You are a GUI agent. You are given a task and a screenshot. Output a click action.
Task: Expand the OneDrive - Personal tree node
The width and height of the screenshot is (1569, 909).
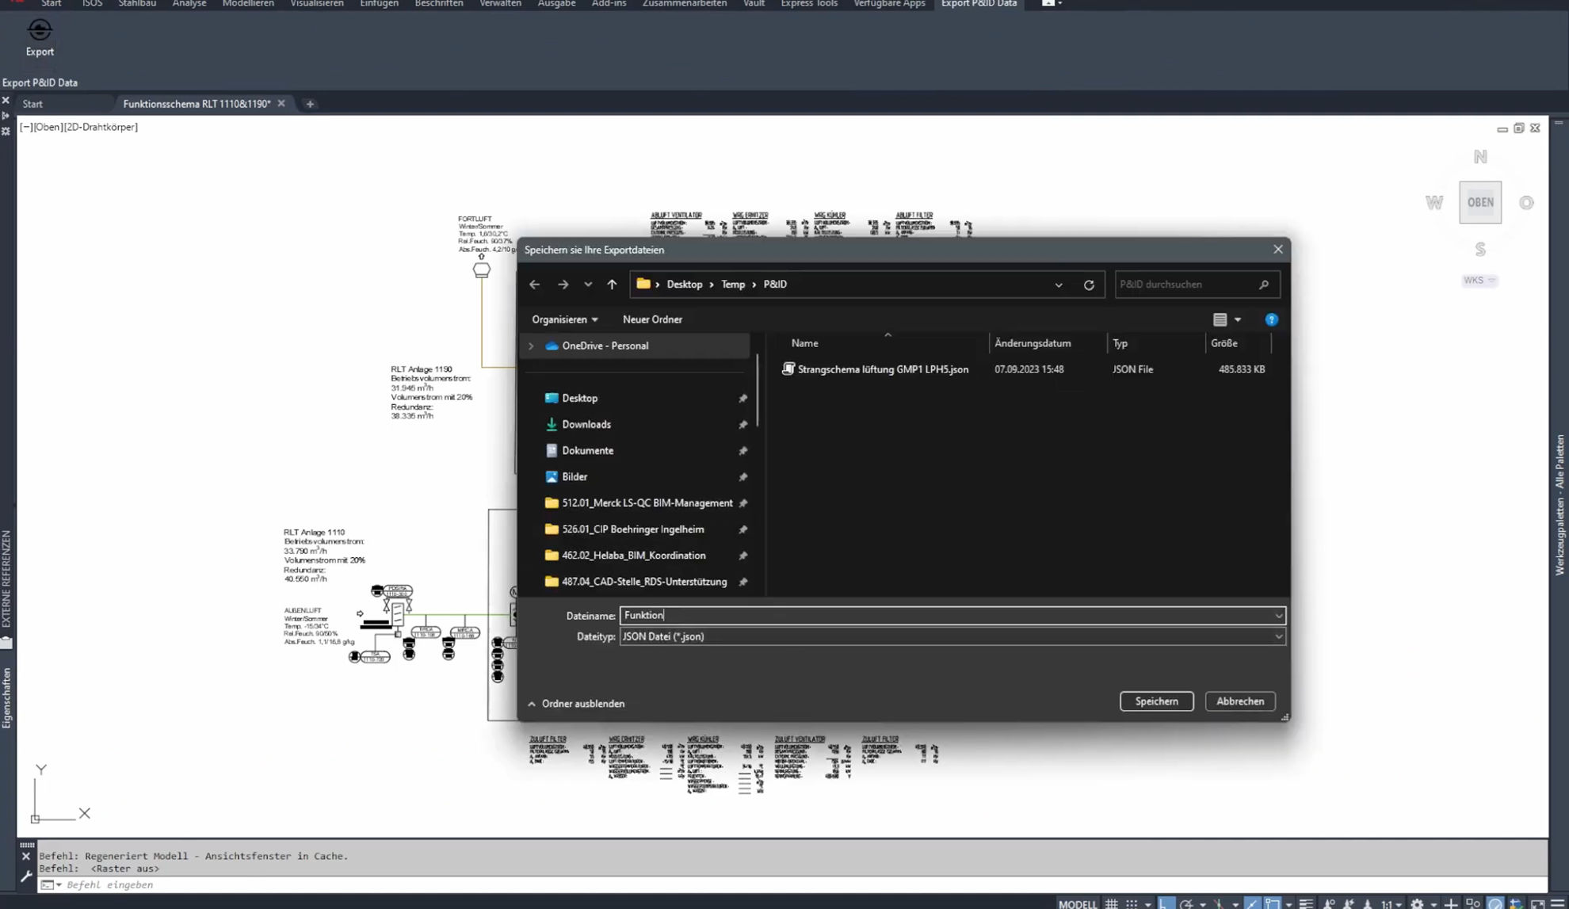[531, 346]
